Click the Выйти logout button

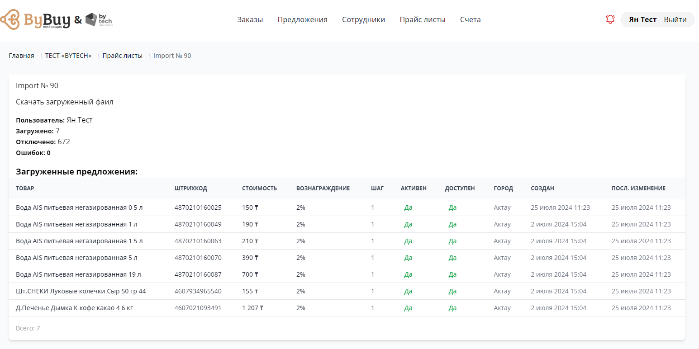(675, 19)
